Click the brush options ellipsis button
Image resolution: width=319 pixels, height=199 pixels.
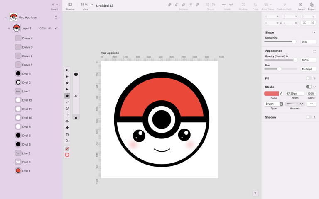[311, 104]
